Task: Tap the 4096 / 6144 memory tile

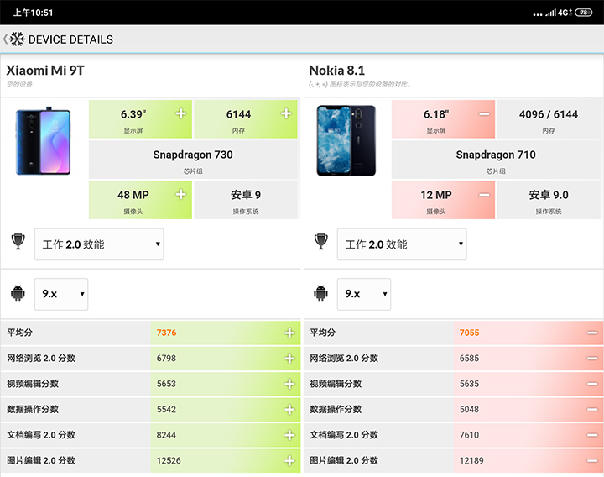Action: click(x=549, y=119)
